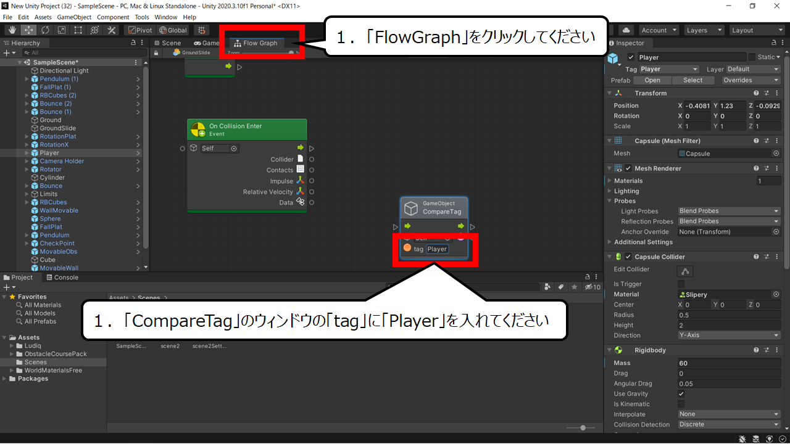This screenshot has height=444, width=790.
Task: Click Edit Collider button icon
Action: click(x=684, y=271)
